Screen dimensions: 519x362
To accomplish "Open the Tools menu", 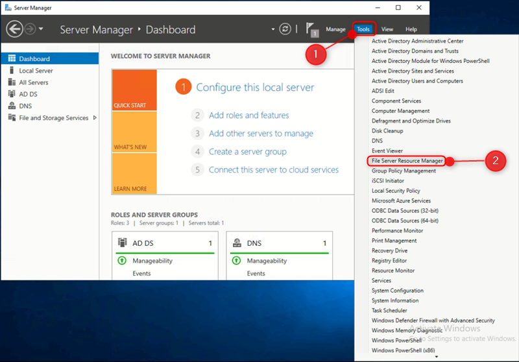I will [x=363, y=29].
